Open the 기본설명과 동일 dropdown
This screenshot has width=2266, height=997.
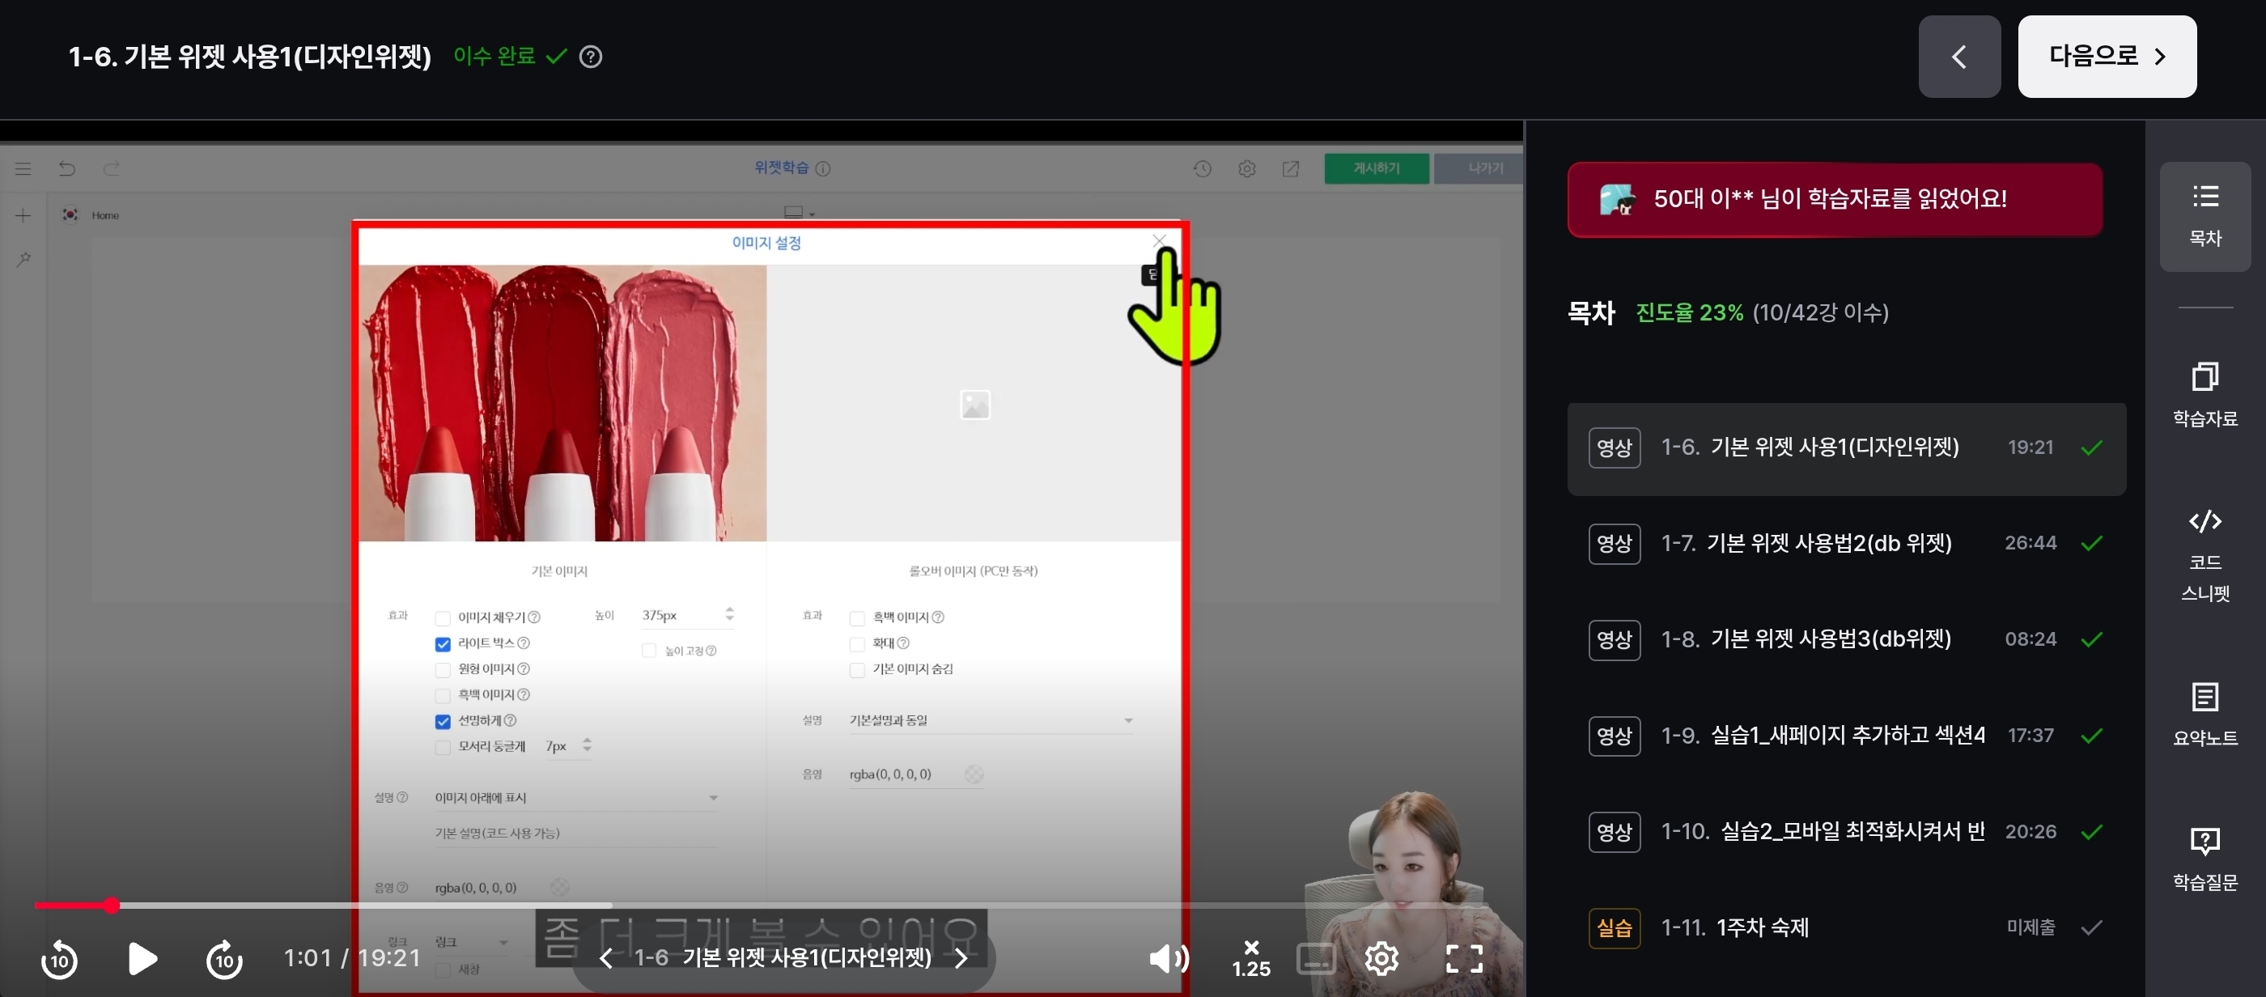pos(991,721)
